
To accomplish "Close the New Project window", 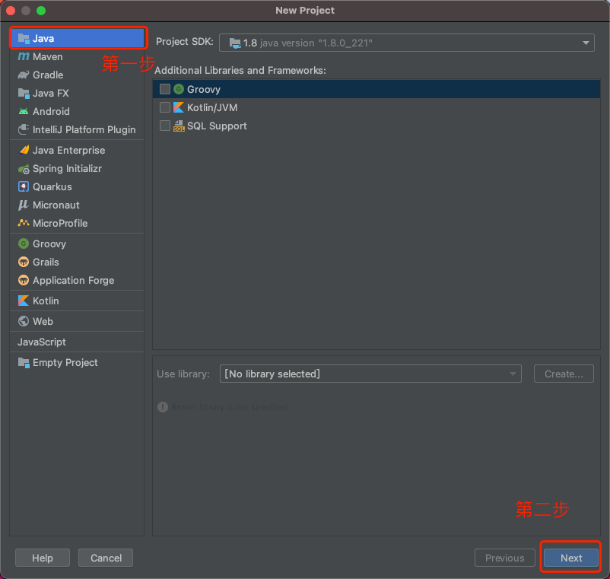I will [11, 11].
